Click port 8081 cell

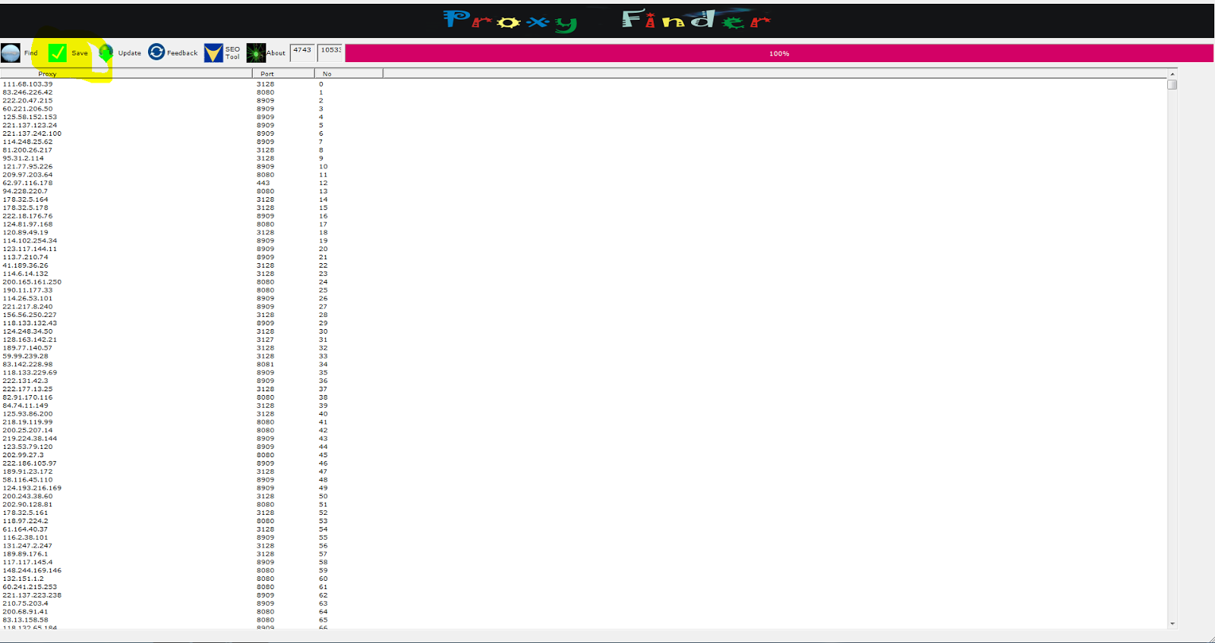point(265,365)
